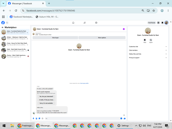Choose a GIF from the composer

43,118
